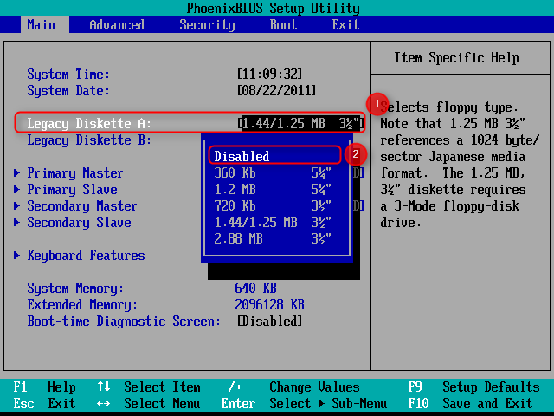Open Primary Slave entry
Viewport: 554px width, 416px height.
(73, 189)
